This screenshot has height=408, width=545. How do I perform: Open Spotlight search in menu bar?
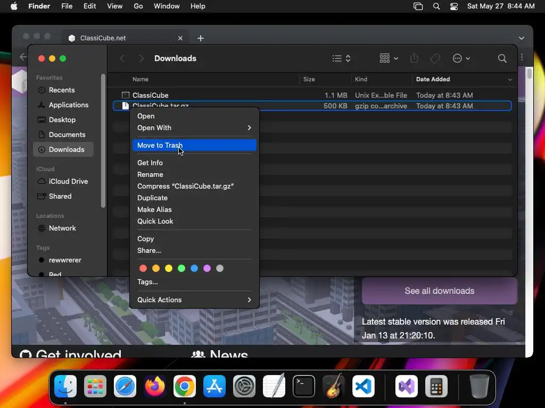pos(436,6)
